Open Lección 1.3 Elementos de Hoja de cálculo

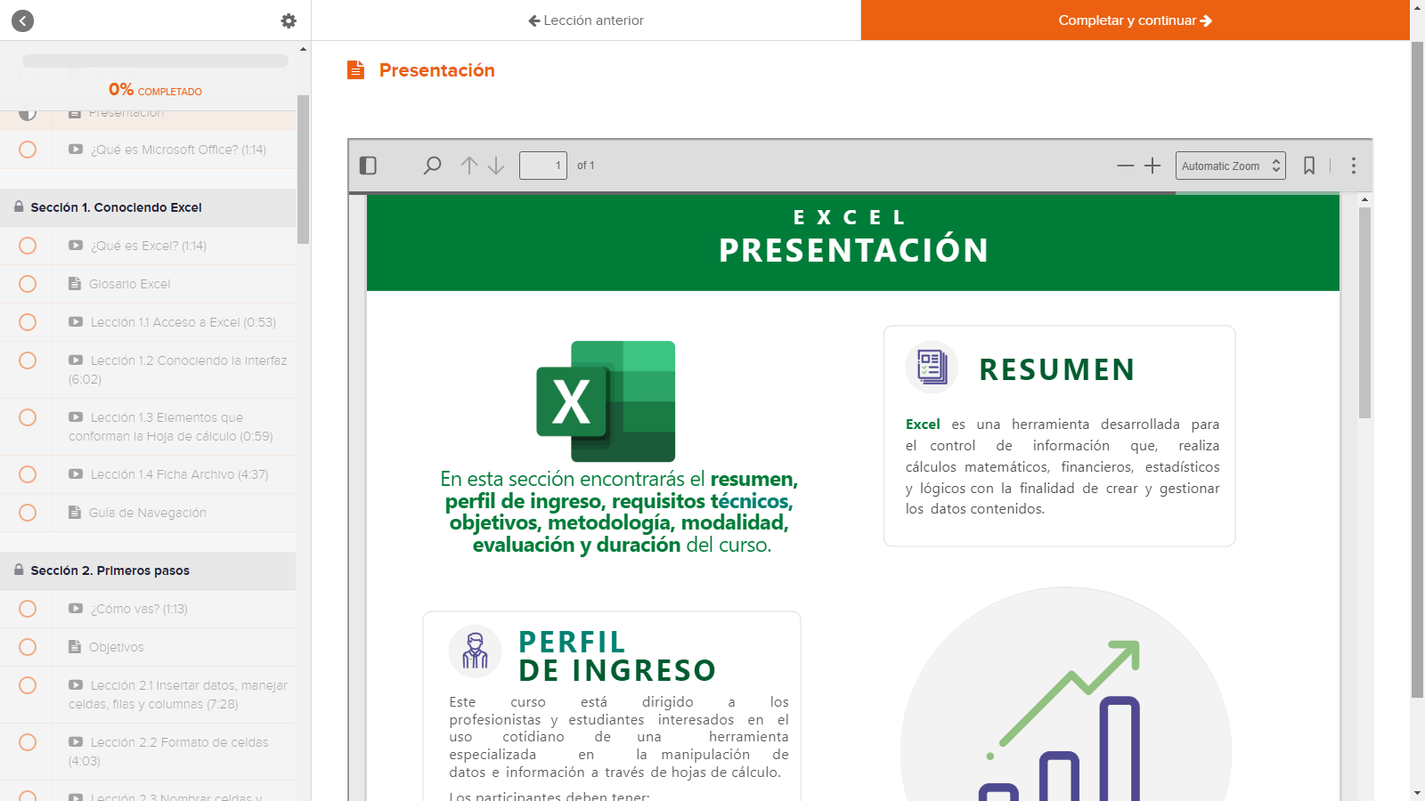[x=148, y=426]
